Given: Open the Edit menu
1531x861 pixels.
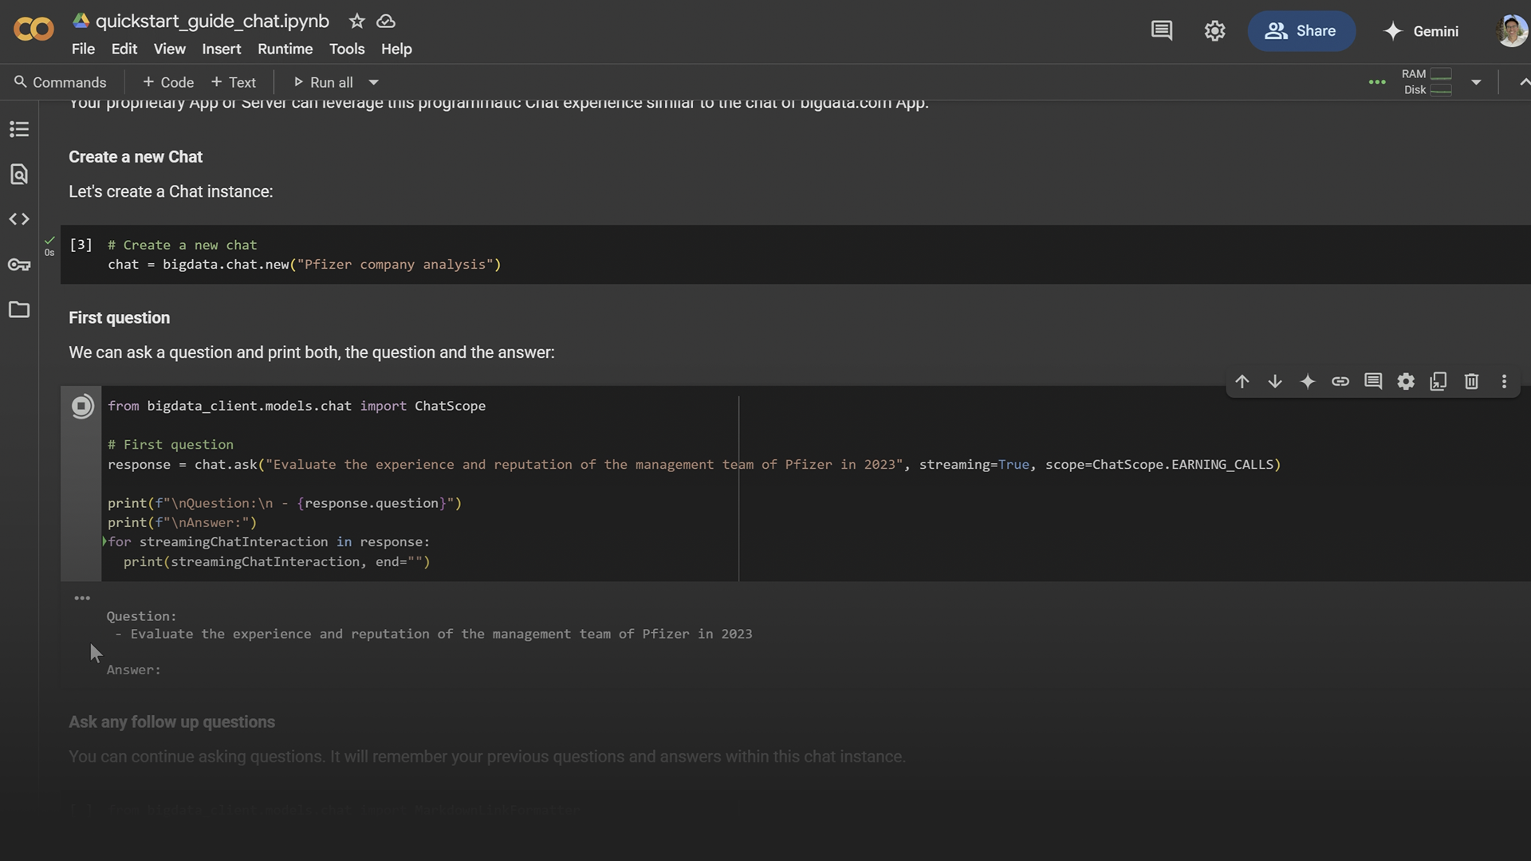Looking at the screenshot, I should (124, 49).
